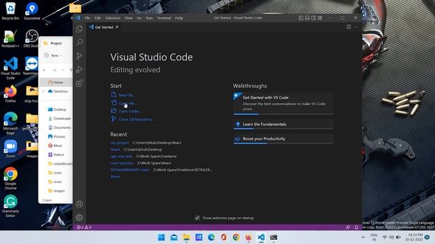Click the Microsoft Edge desktop shortcut
This screenshot has width=435, height=244.
point(11,123)
